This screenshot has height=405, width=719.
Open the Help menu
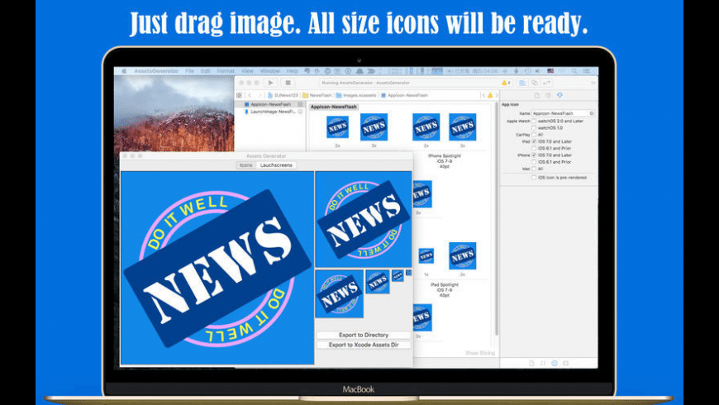[292, 71]
